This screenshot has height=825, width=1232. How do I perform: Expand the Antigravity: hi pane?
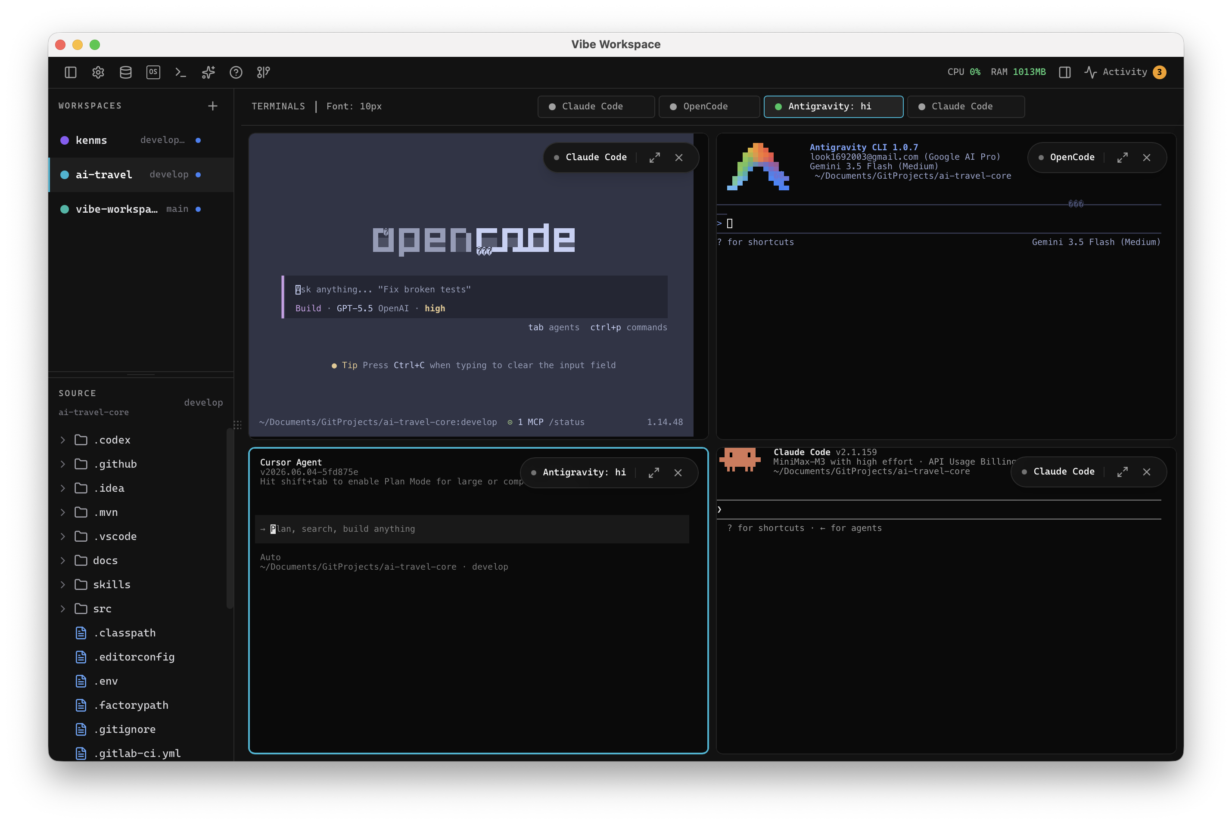(653, 472)
